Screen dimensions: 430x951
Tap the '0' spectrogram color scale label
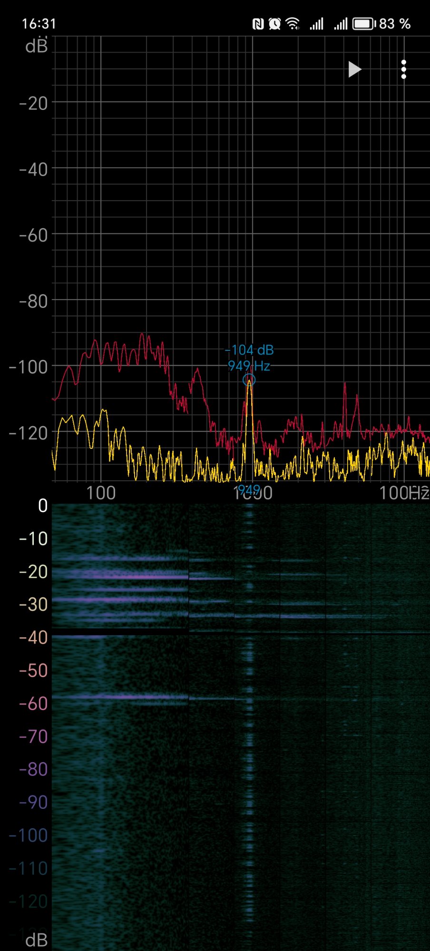(x=43, y=506)
